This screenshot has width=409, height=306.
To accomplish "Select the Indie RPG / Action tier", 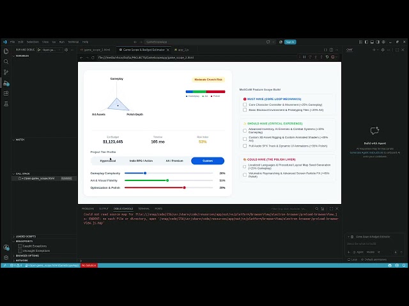I will pos(141,161).
